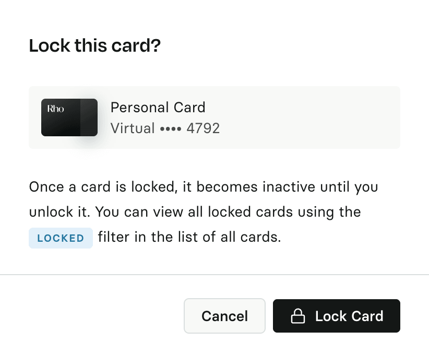Click the last four digits 4792

point(203,128)
